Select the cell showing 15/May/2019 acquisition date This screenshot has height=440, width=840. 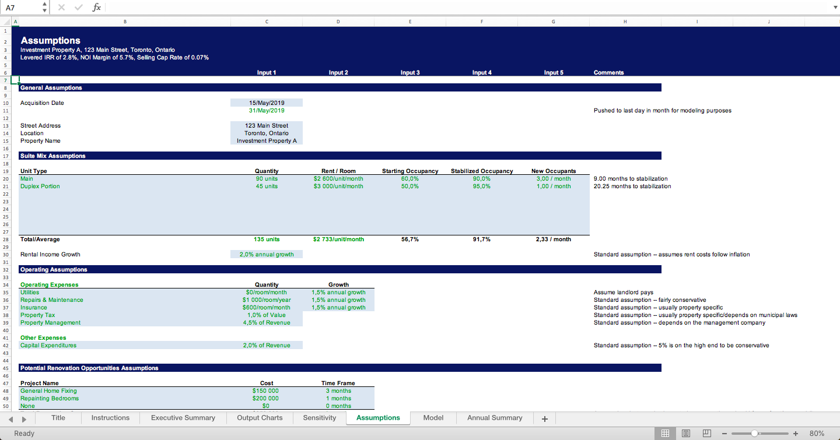[267, 102]
